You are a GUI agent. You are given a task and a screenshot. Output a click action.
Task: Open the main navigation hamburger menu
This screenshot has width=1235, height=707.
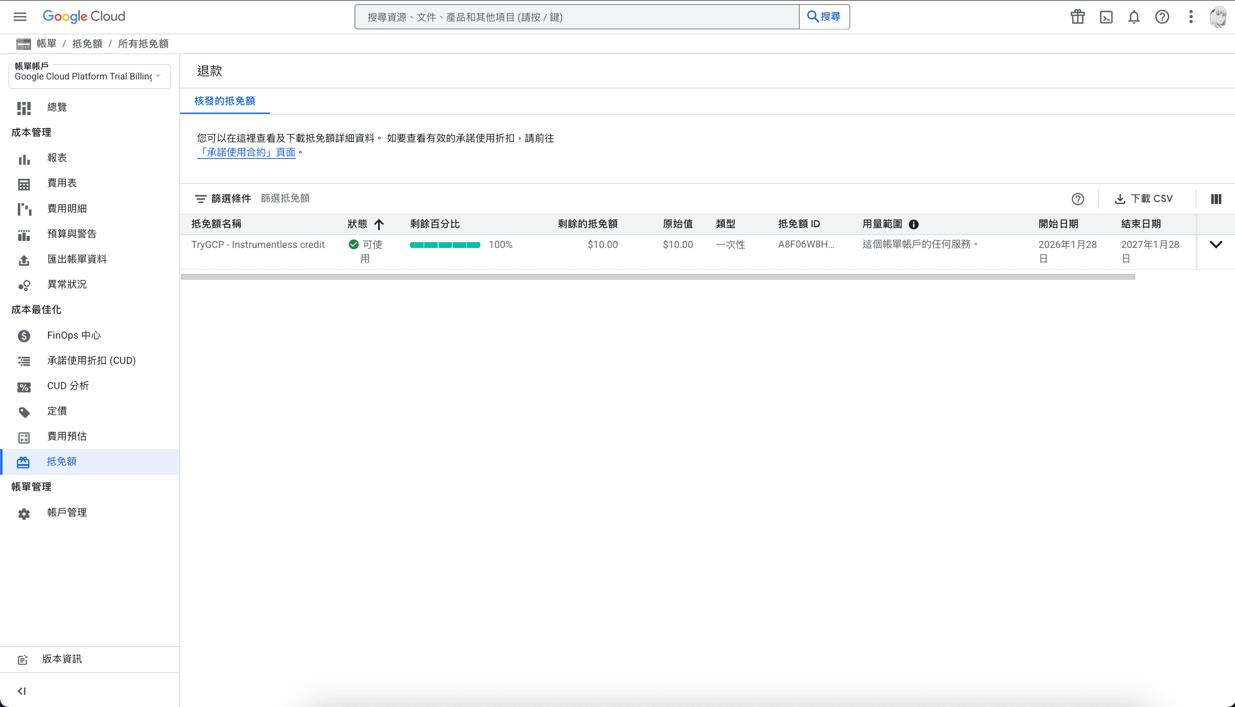coord(20,17)
